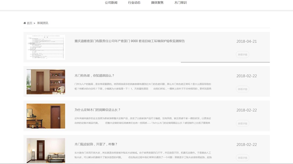Click the thumbnail of the 木门贴皮起泡 article

point(46,150)
